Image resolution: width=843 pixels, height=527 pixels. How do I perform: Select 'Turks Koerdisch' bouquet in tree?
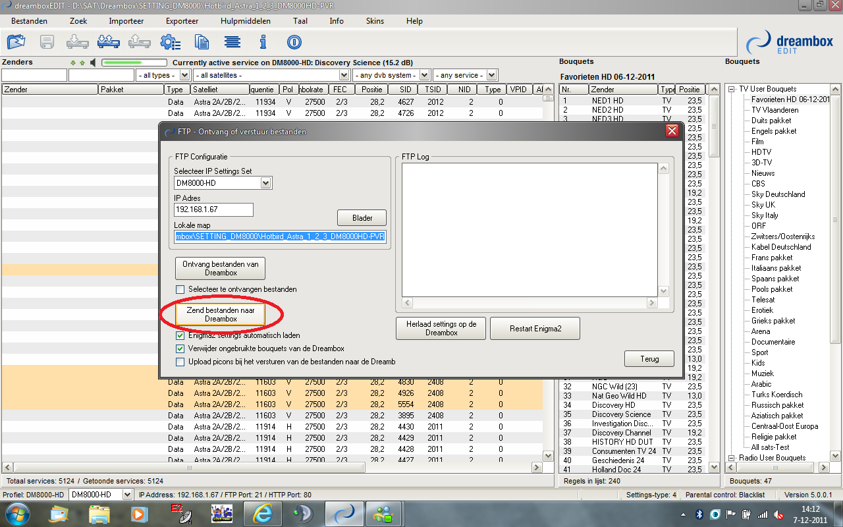click(777, 395)
